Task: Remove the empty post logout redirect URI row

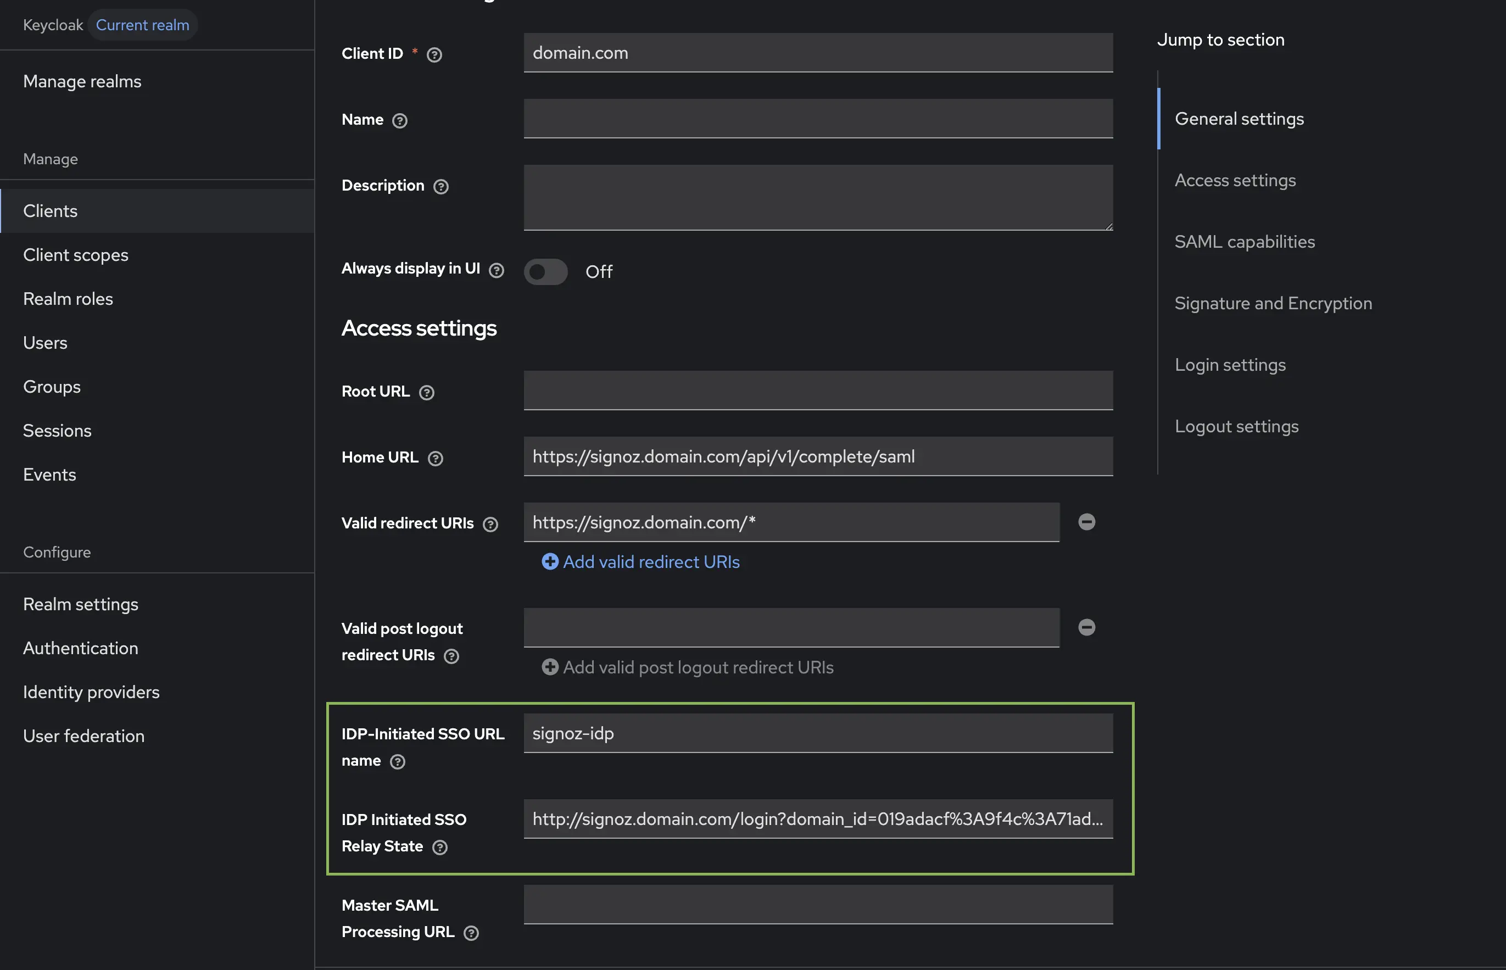Action: pyautogui.click(x=1086, y=627)
